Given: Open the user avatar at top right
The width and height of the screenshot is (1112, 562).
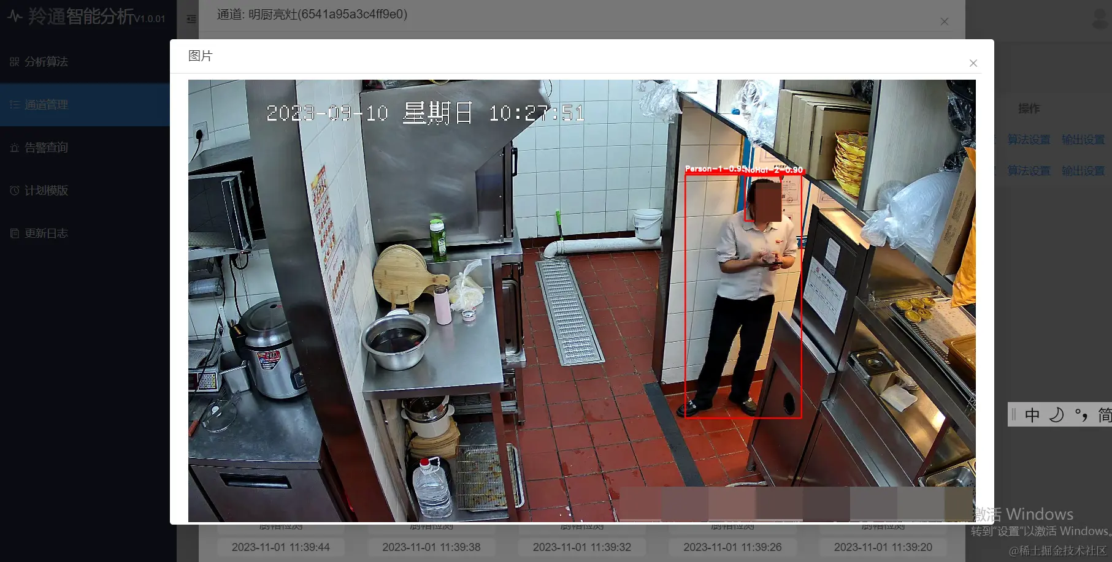Looking at the screenshot, I should (x=1100, y=18).
